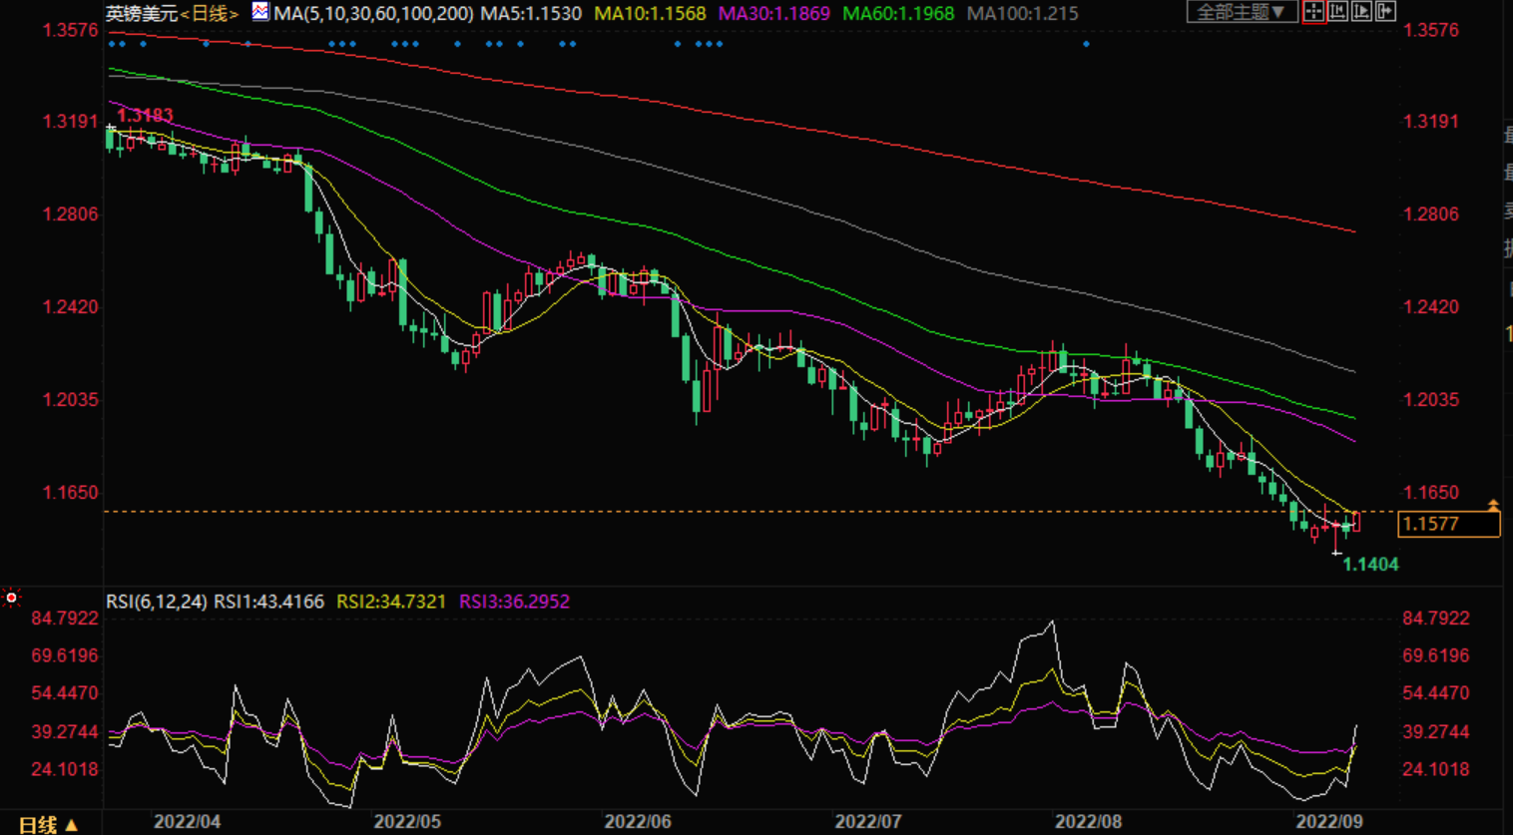This screenshot has height=835, width=1513.
Task: Select the MA60:1.1968 value label
Action: (898, 14)
